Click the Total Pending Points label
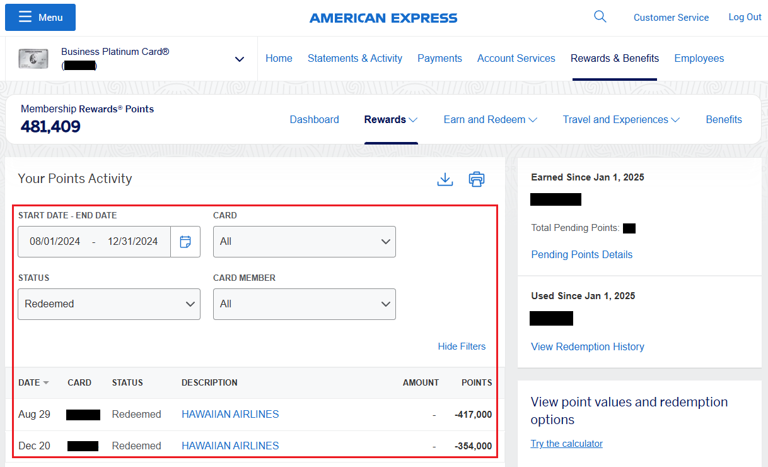The height and width of the screenshot is (467, 768). (x=575, y=228)
